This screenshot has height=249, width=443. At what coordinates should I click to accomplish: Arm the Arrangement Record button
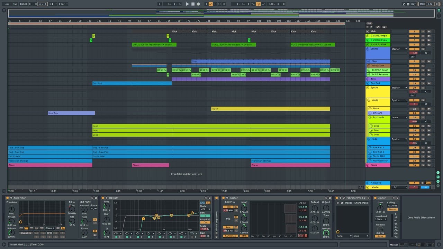(198, 4)
